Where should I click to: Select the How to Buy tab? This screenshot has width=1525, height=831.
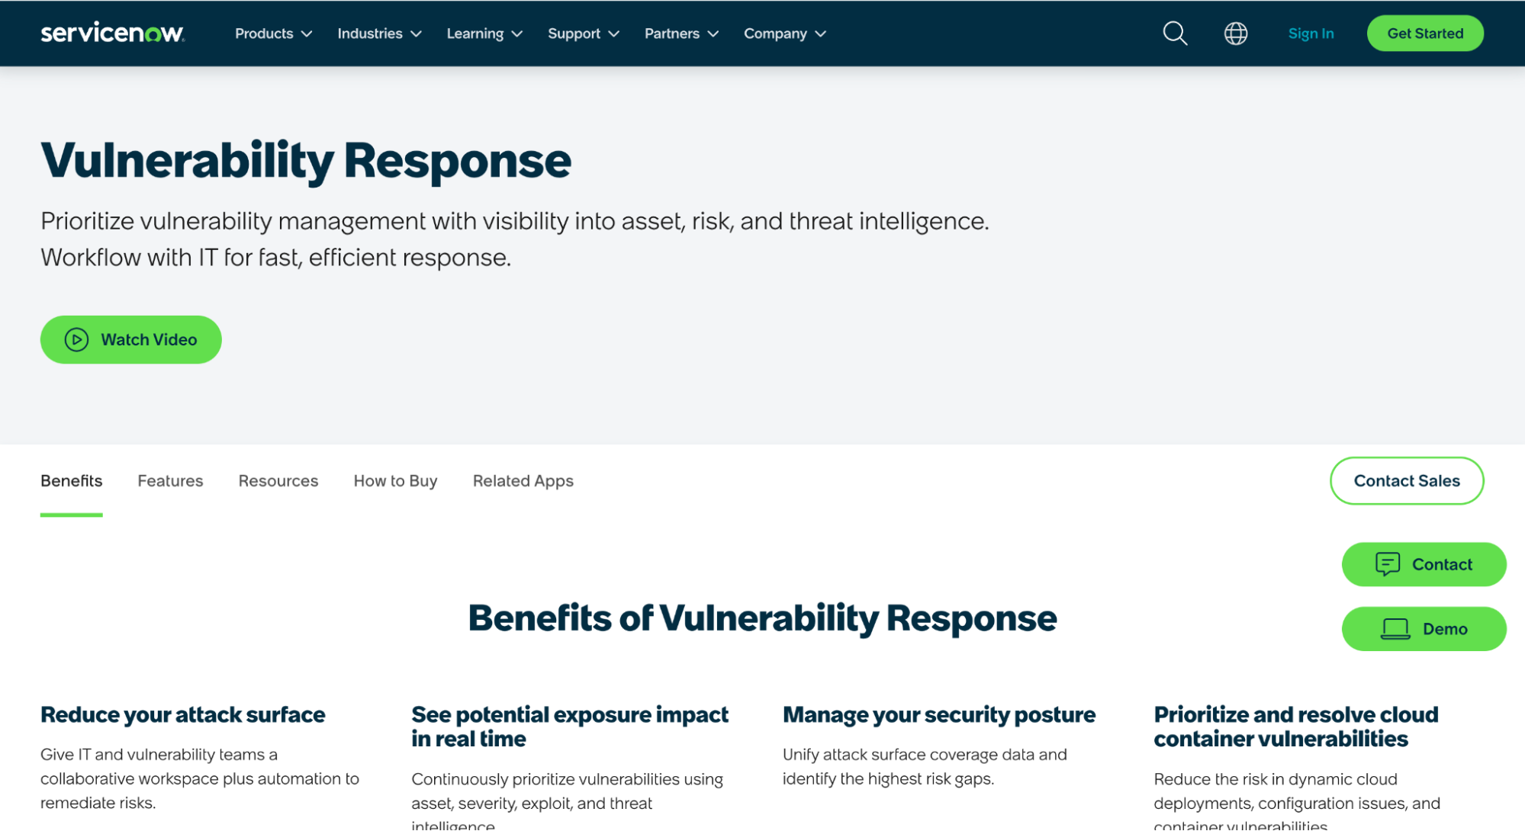click(x=395, y=480)
